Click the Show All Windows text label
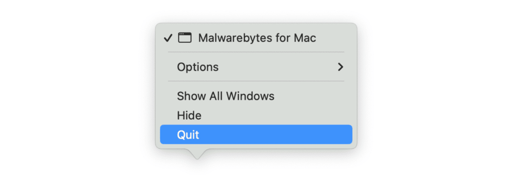Screen dimensions: 511x175 click(x=225, y=96)
